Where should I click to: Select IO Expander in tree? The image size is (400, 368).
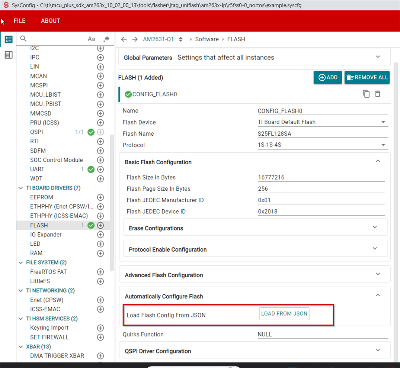46,235
